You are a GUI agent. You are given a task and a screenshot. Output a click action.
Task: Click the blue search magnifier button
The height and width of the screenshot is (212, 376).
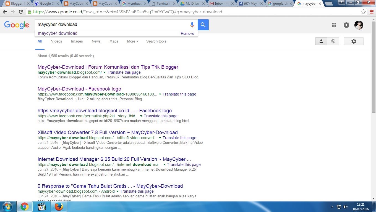pyautogui.click(x=203, y=25)
